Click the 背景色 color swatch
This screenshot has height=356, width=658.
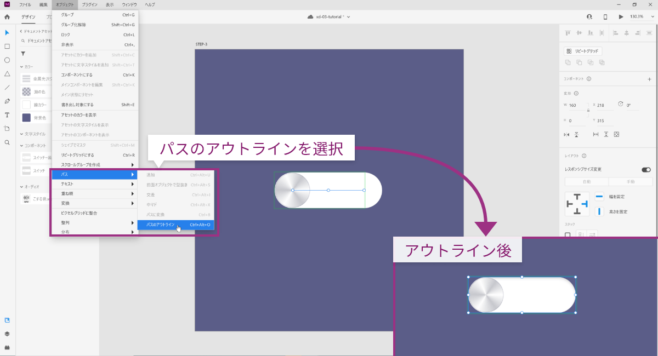pos(26,118)
